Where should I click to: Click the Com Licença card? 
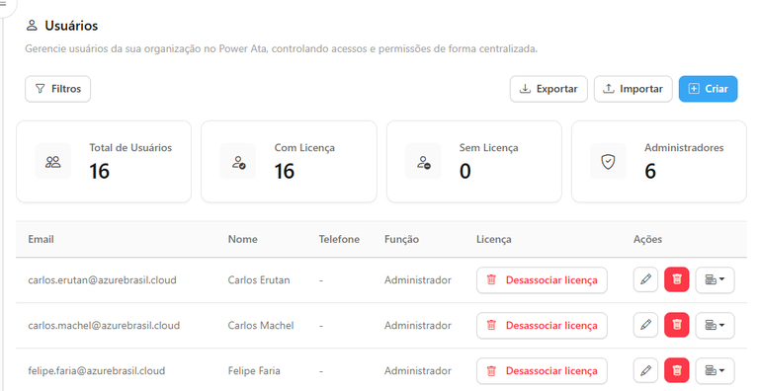(x=289, y=162)
